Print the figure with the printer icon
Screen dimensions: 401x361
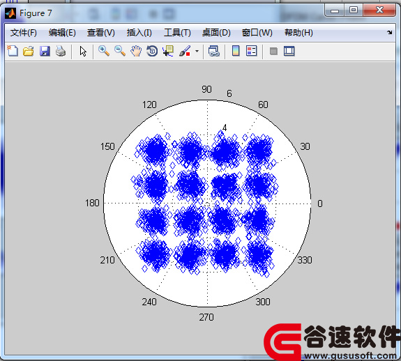[x=61, y=51]
